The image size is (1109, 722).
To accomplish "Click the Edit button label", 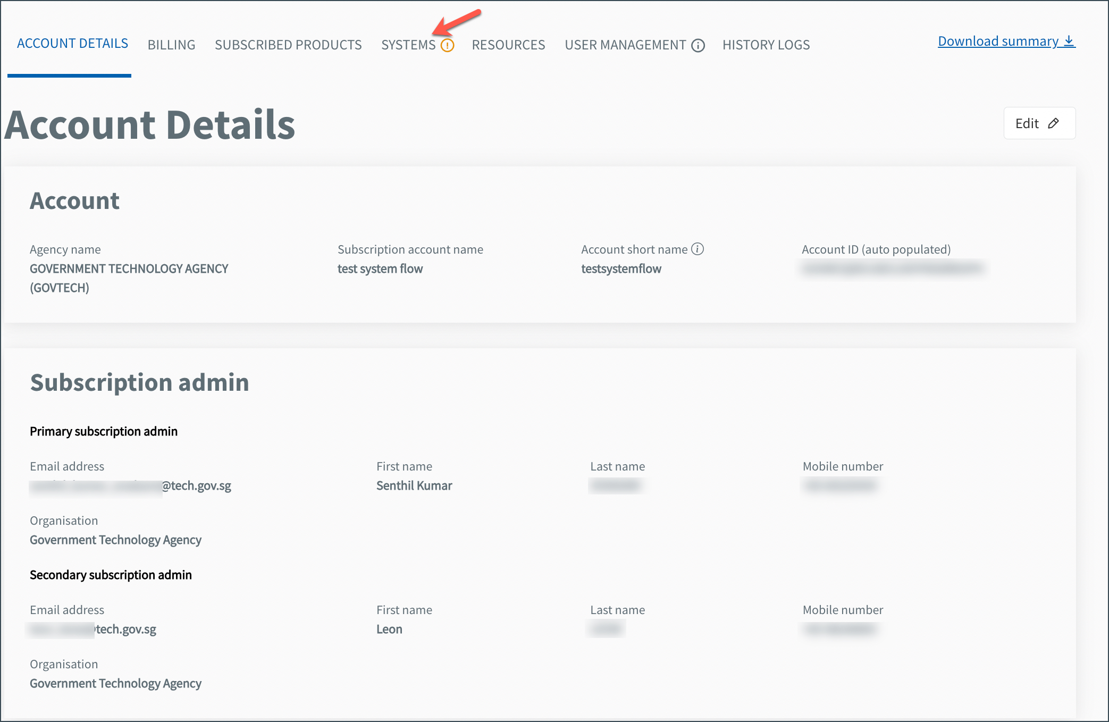I will [x=1027, y=123].
